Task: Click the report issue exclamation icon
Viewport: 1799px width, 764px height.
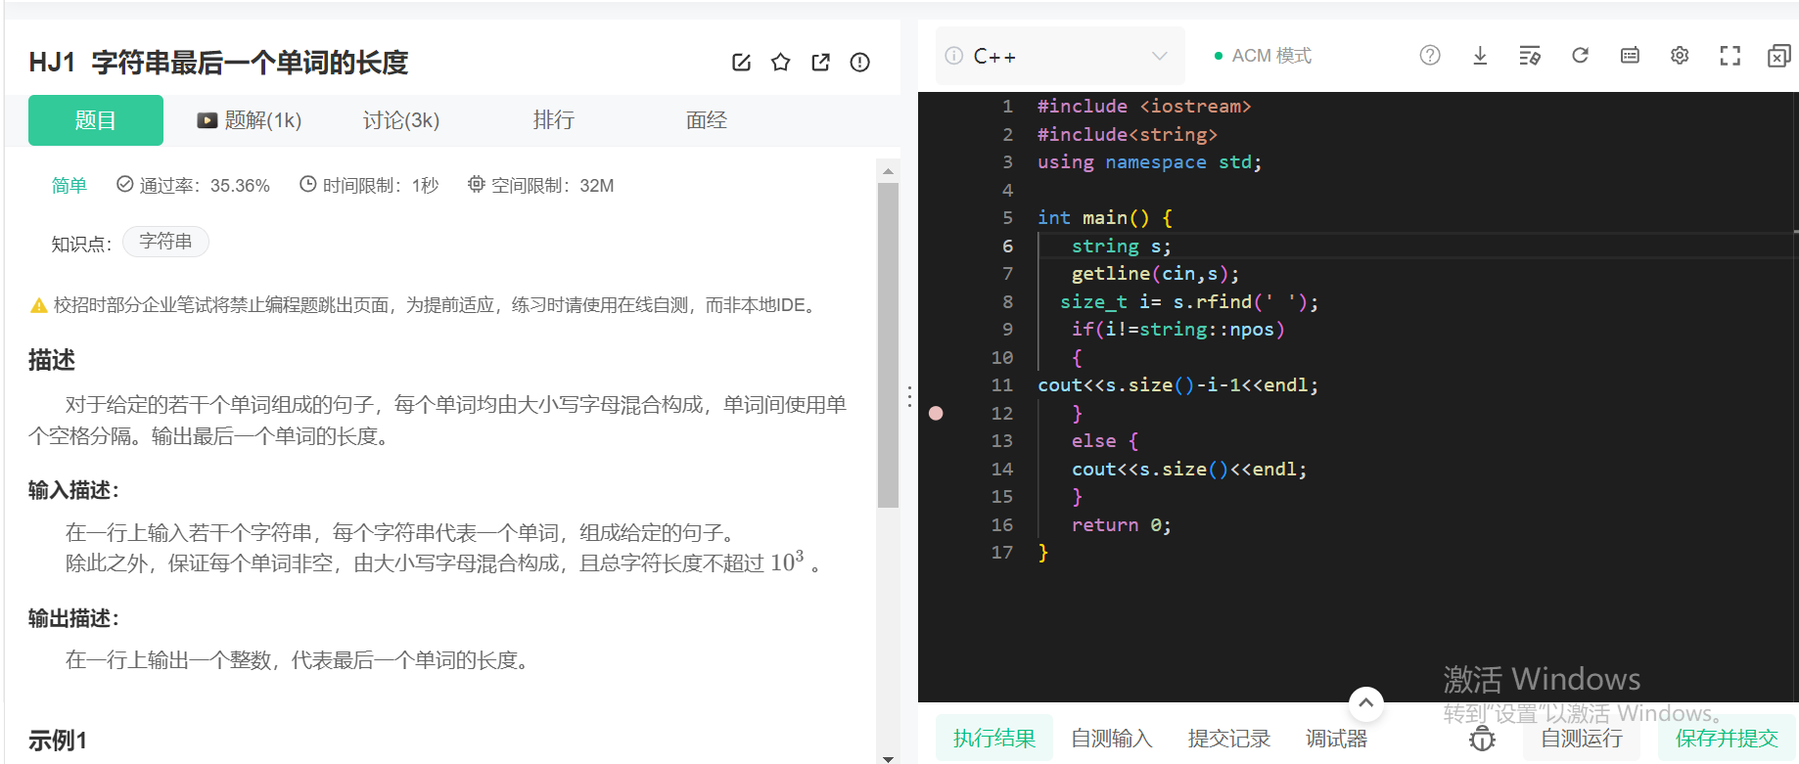Action: [x=859, y=63]
